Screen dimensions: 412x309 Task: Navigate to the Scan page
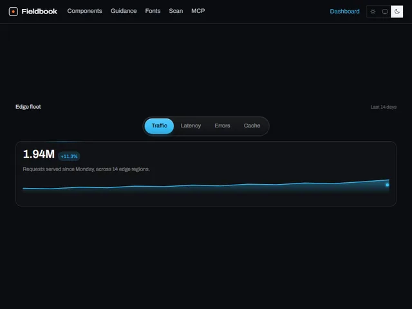(x=176, y=11)
